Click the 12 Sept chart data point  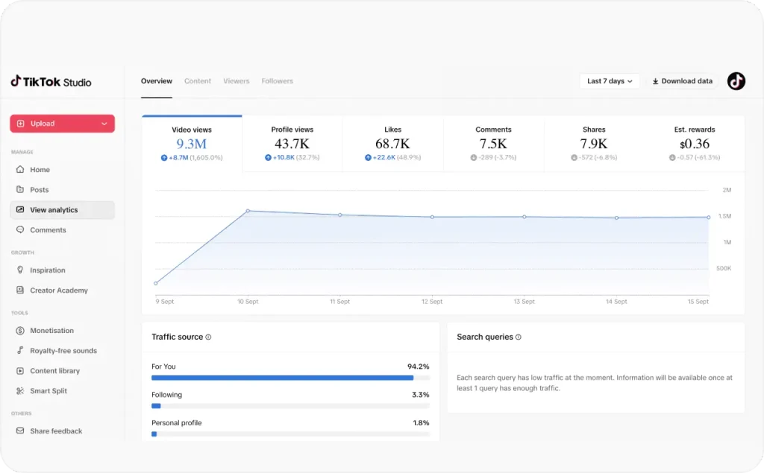[x=432, y=217]
